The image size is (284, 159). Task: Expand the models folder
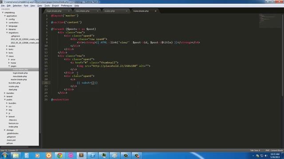point(7,46)
